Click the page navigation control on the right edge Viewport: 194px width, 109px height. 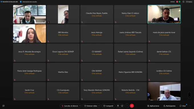click(189, 95)
